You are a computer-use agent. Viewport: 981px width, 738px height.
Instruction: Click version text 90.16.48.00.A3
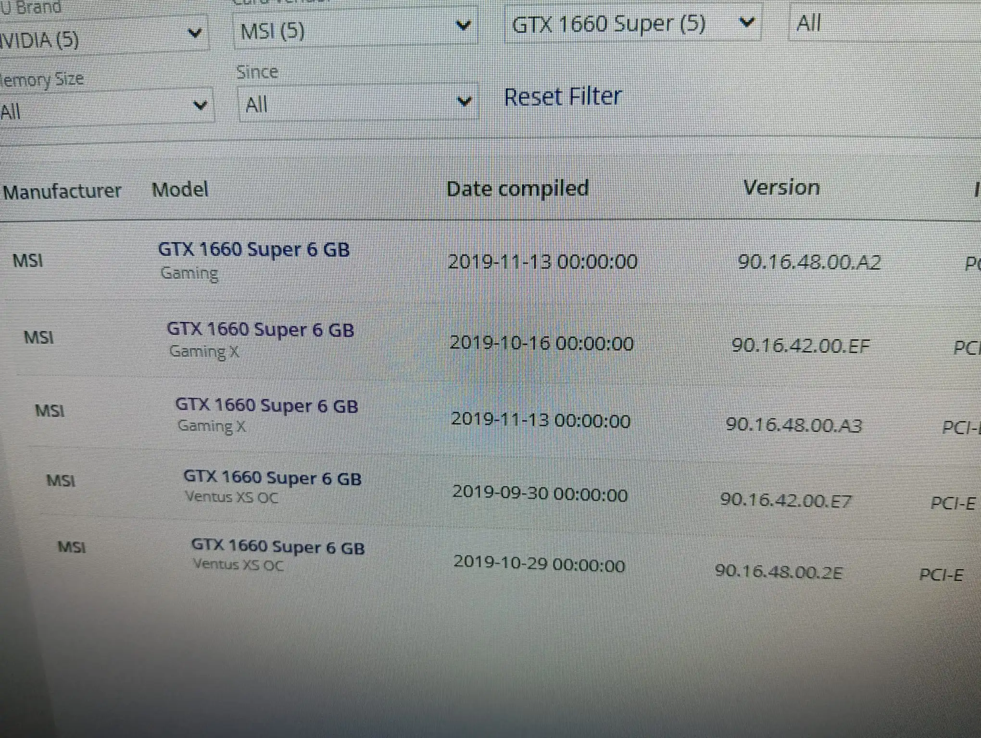tap(794, 424)
